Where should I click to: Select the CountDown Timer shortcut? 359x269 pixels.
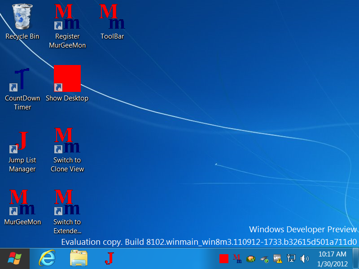tap(22, 88)
